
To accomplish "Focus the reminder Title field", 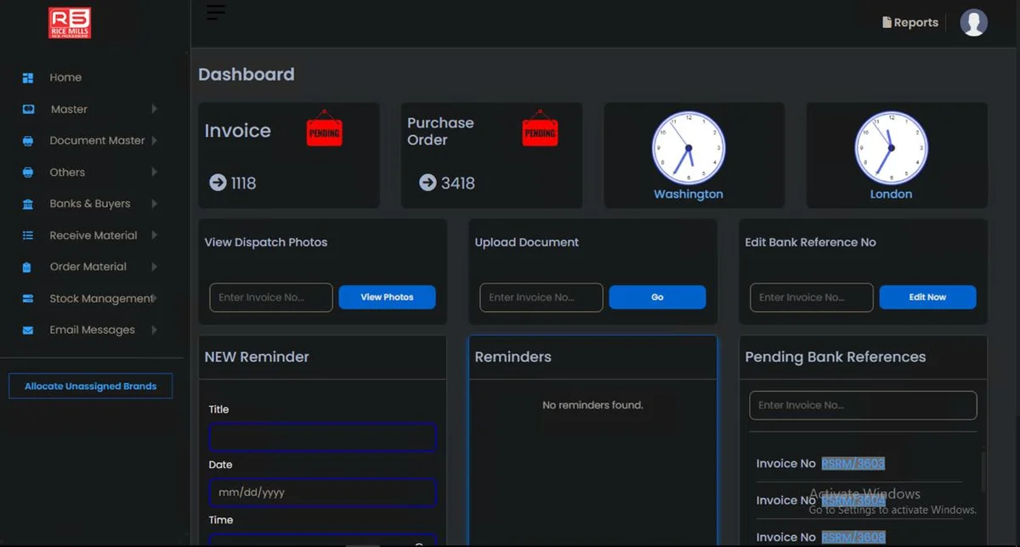I will click(x=323, y=437).
